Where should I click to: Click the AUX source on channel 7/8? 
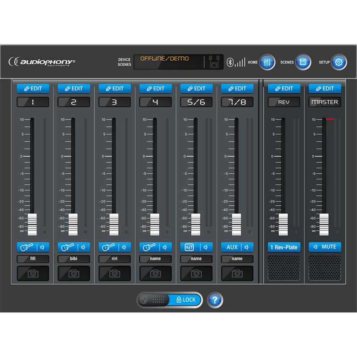231,247
